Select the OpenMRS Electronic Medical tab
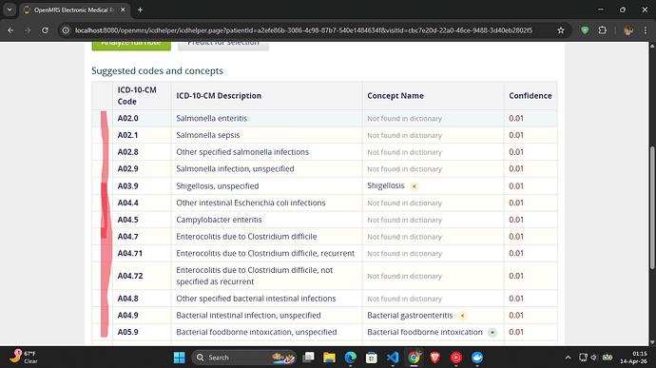656x368 pixels. click(x=74, y=10)
